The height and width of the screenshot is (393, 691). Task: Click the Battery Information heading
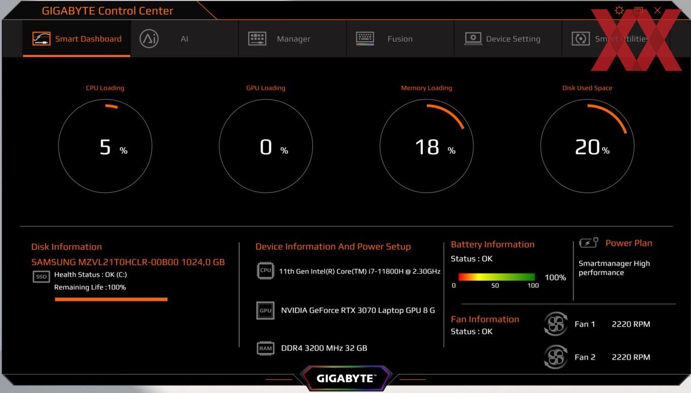coord(492,245)
